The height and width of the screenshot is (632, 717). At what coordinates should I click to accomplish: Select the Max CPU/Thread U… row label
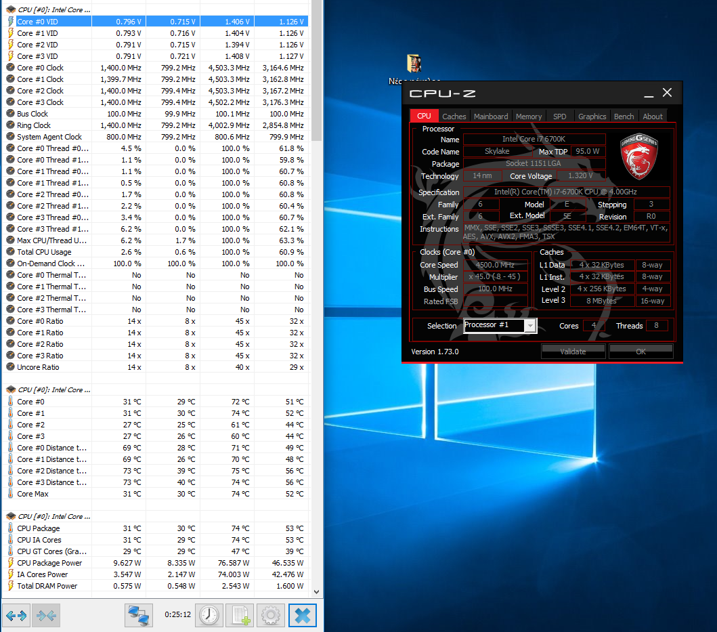(51, 240)
